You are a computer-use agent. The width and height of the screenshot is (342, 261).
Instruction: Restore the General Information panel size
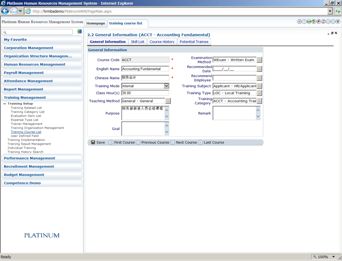[x=332, y=33]
